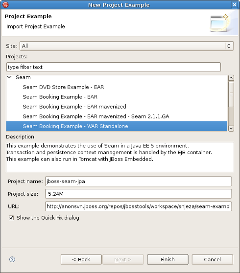Open the help question-mark icon
Screen dimensions: 240x273
(12, 259)
